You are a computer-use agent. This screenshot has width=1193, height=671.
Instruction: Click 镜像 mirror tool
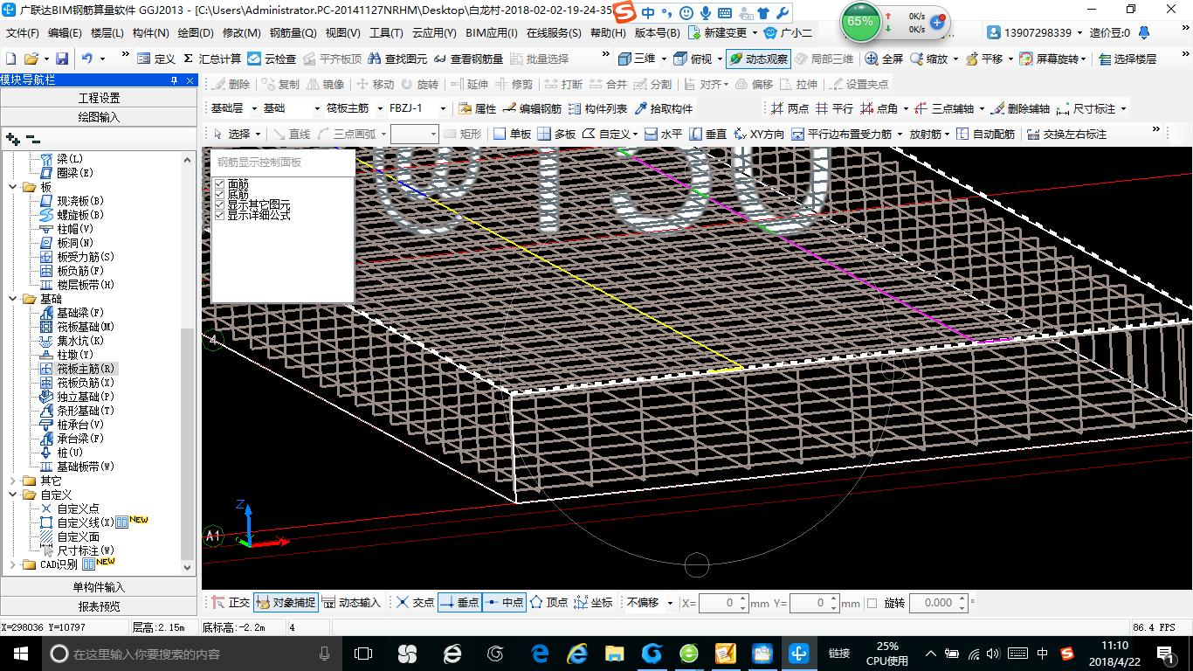coord(325,84)
